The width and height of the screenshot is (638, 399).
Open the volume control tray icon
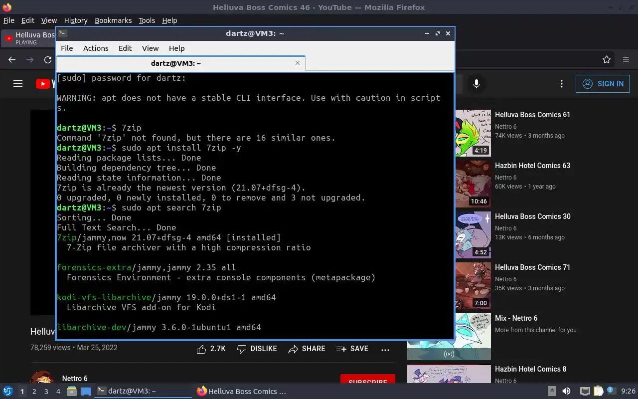click(566, 392)
